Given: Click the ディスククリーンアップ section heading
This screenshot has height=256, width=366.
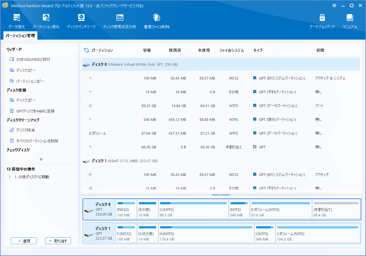Looking at the screenshot, I should click(23, 120).
